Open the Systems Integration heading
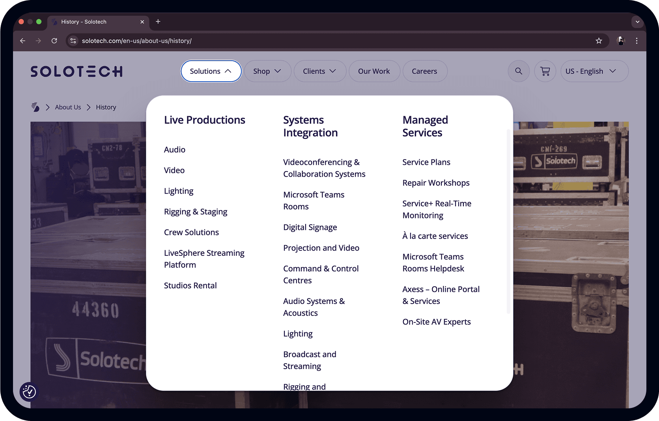This screenshot has height=421, width=659. coord(310,126)
